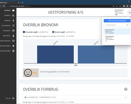Open the browser profile icon
131x104 pixels.
click(130, 6)
